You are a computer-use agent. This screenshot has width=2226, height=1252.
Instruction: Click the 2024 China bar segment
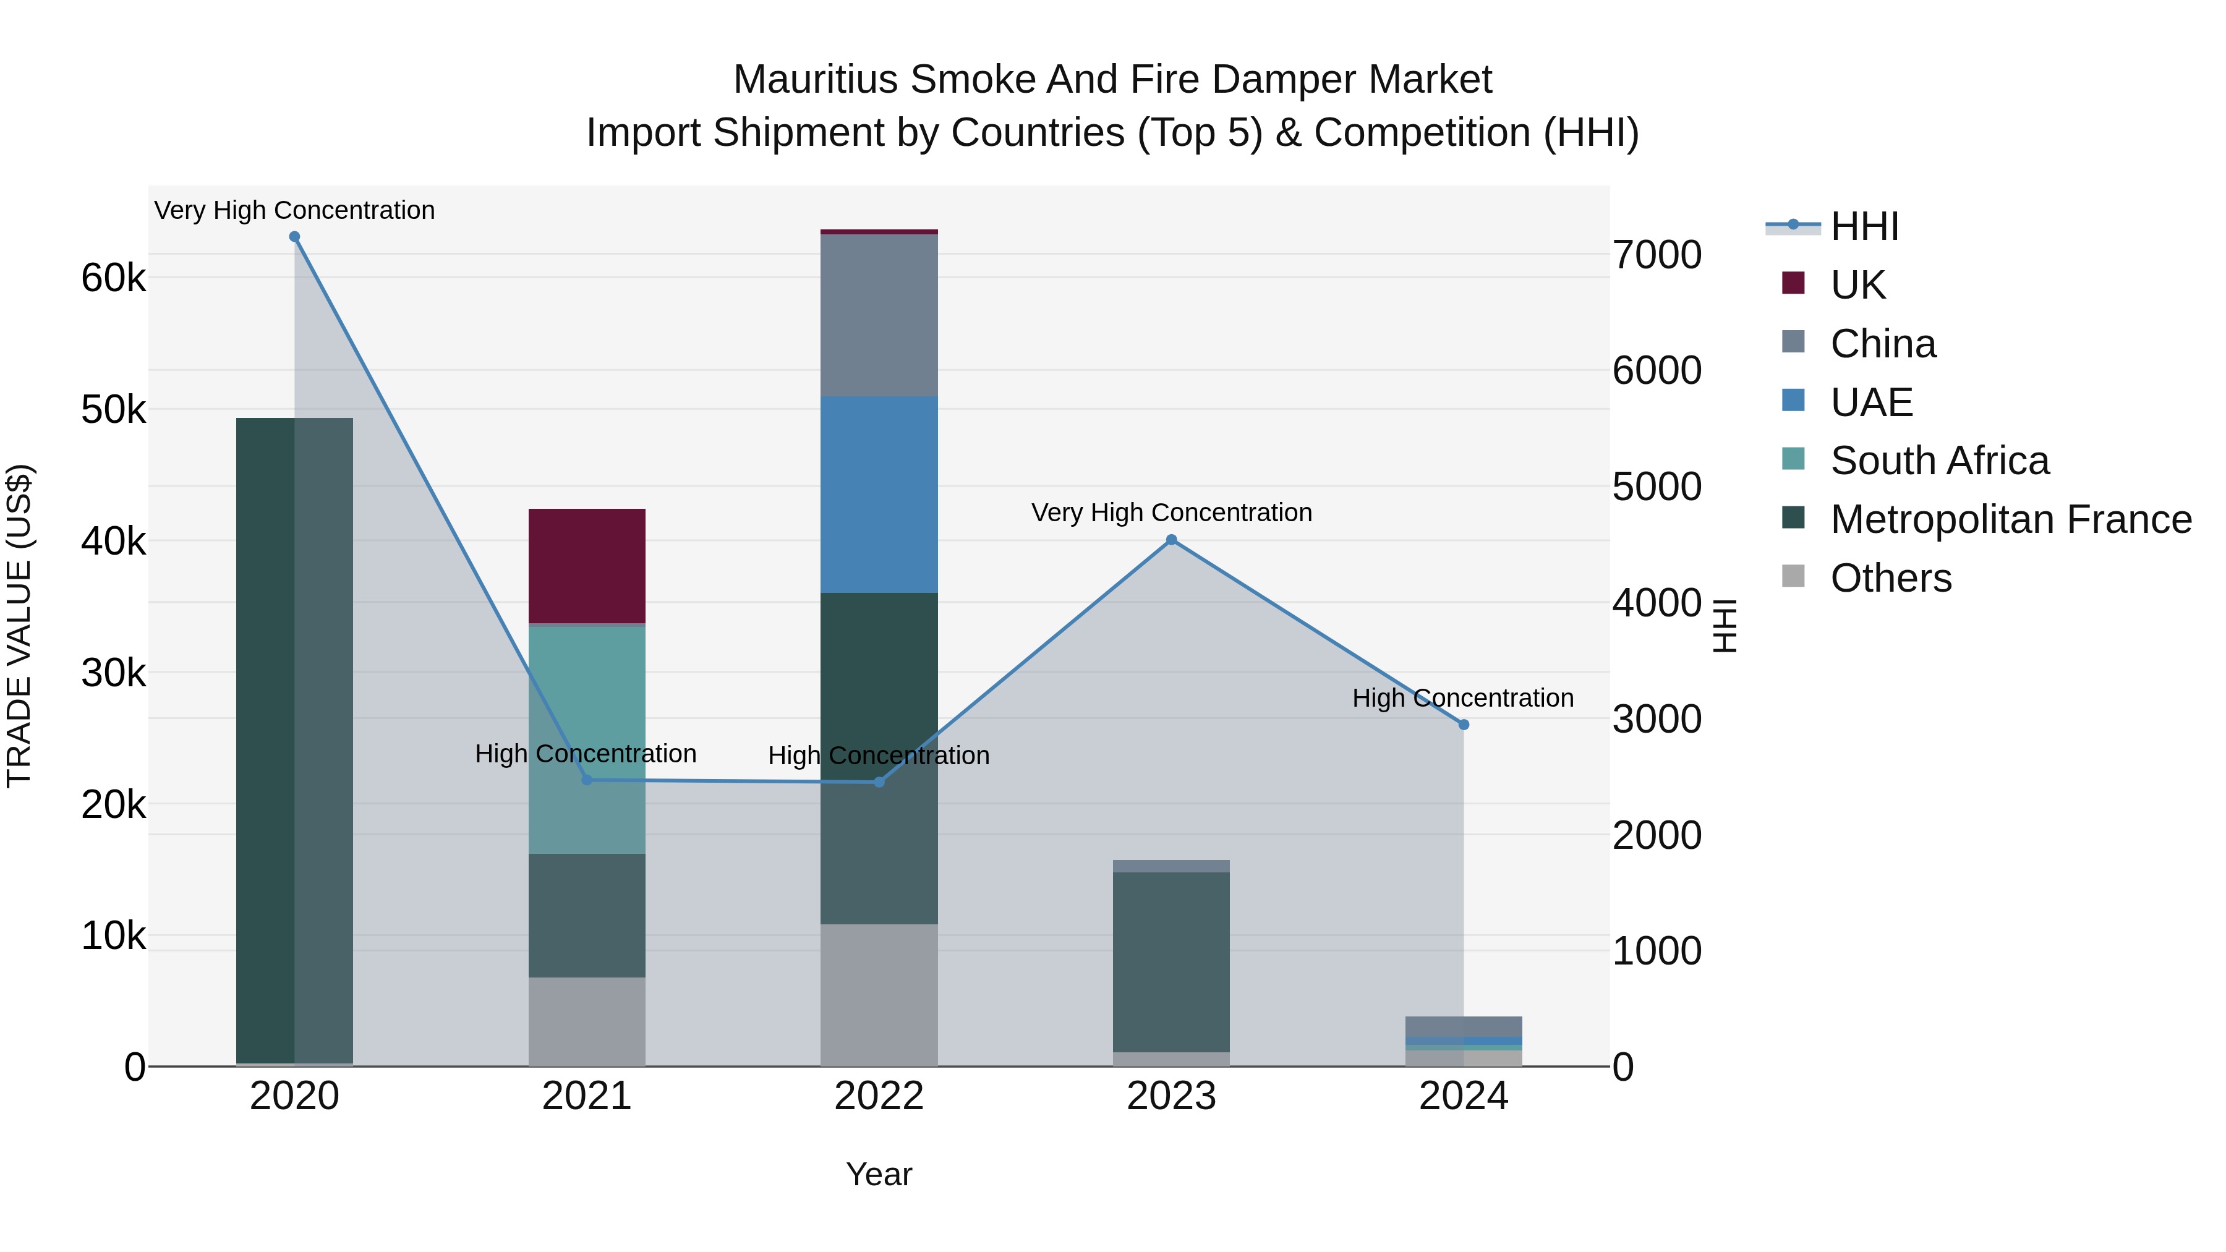click(1464, 1026)
